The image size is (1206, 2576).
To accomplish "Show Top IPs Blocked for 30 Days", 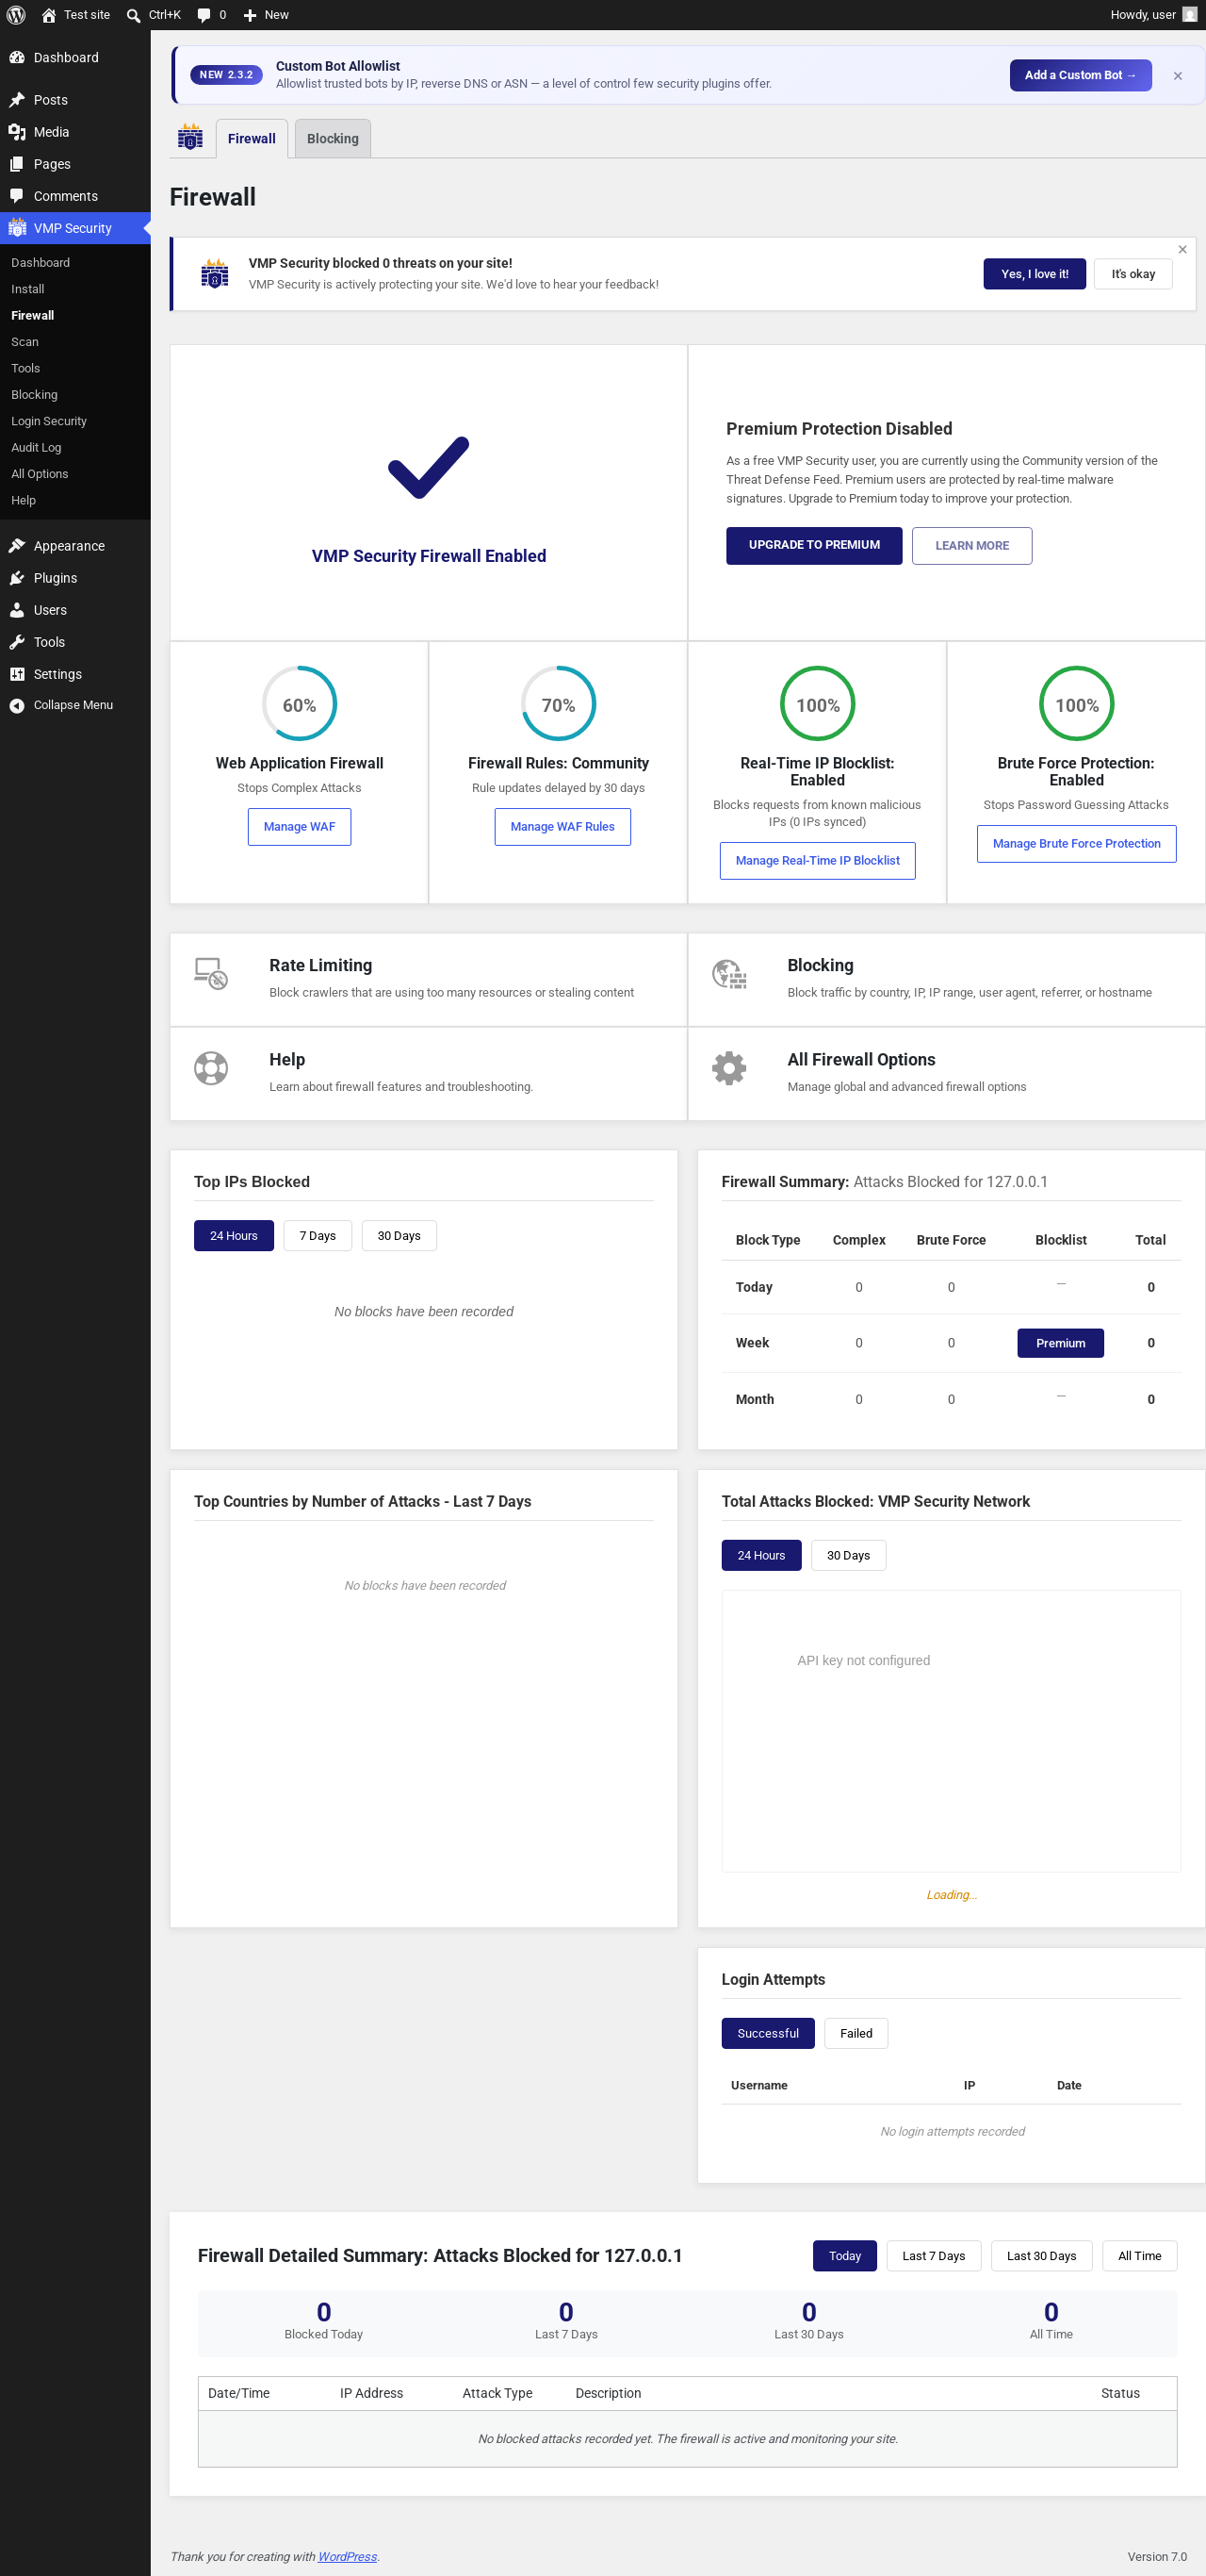I will coord(399,1236).
